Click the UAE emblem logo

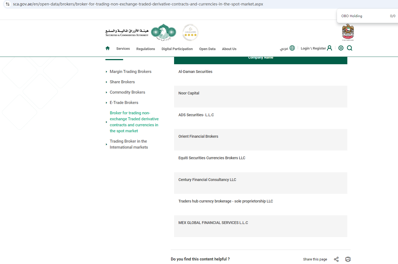pyautogui.click(x=348, y=32)
